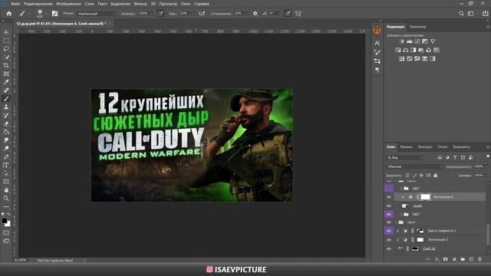This screenshot has height=276, width=491.
Task: Open the layer filter type dropdown
Action: tap(405, 157)
